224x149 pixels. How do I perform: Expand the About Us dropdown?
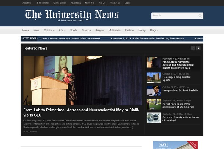(27, 3)
